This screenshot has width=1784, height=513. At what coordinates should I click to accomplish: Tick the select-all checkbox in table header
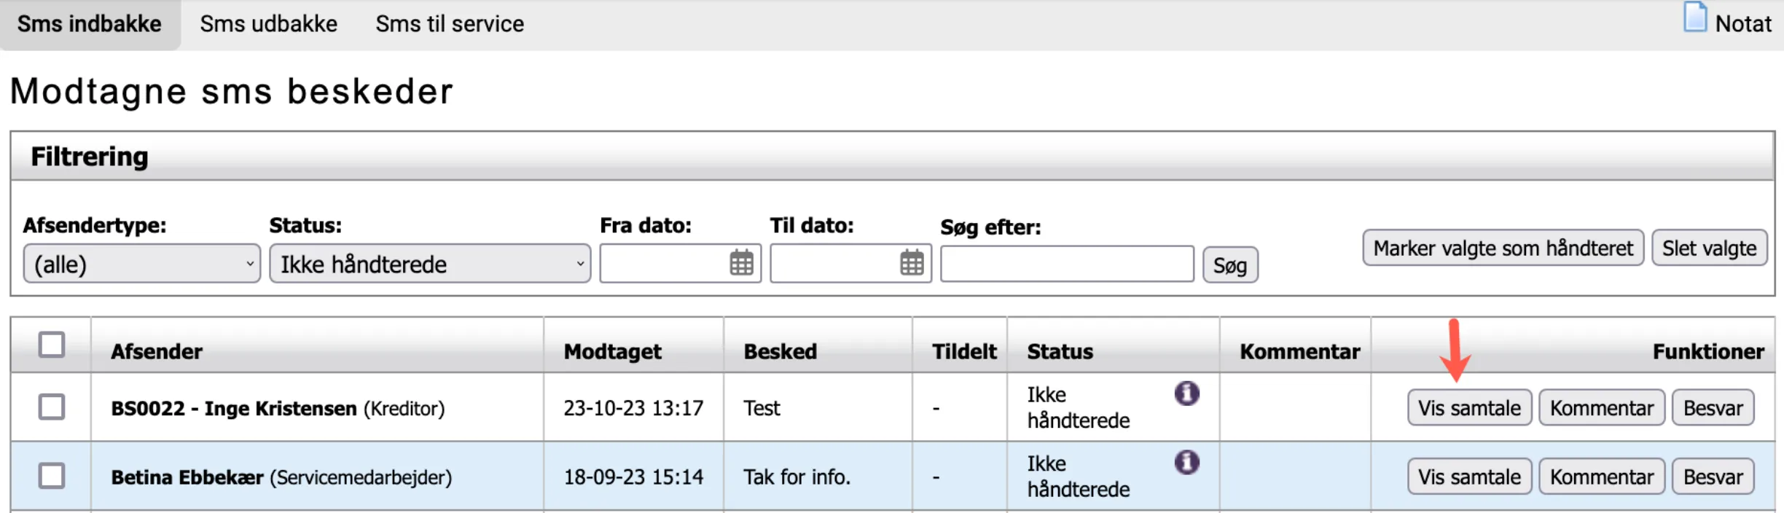52,345
